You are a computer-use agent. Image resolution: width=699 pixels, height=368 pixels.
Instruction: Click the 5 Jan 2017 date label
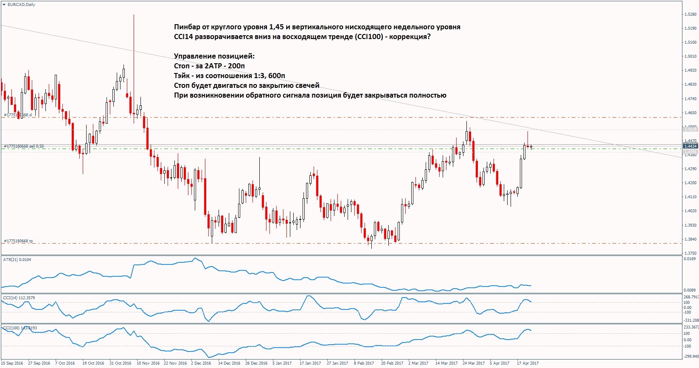click(282, 363)
